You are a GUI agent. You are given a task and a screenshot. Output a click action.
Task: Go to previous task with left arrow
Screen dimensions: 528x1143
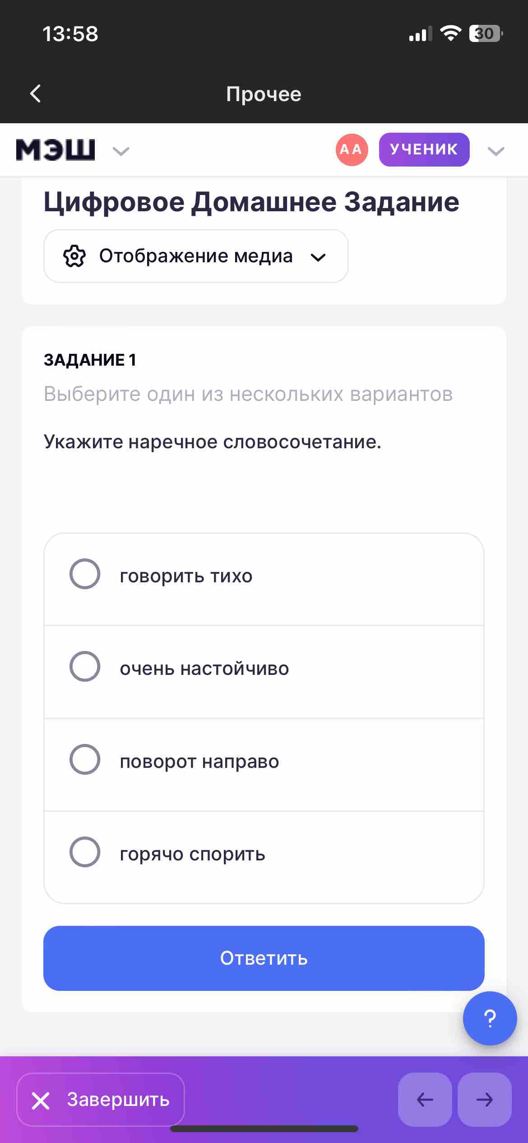tap(425, 1100)
